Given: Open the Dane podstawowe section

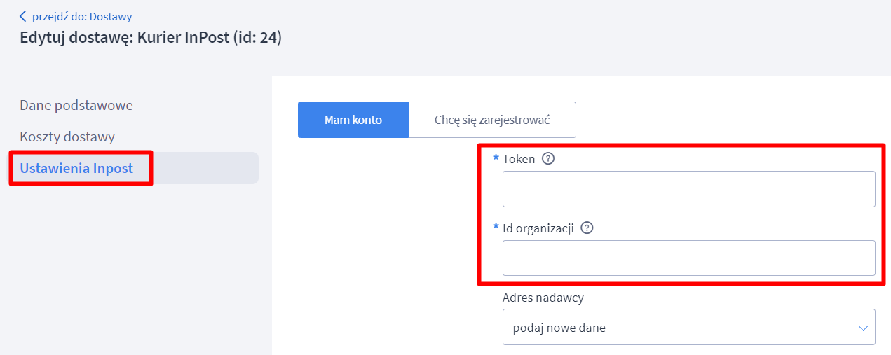Looking at the screenshot, I should click(x=76, y=105).
